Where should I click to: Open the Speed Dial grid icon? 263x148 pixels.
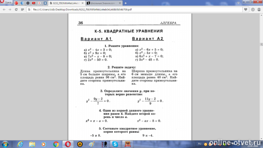click(x=23, y=10)
